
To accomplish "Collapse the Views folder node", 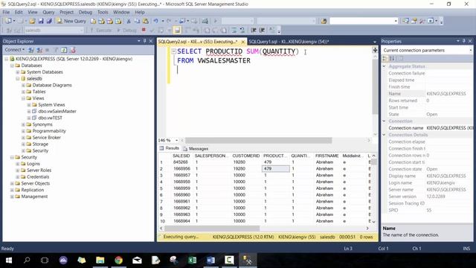I will click(x=23, y=98).
